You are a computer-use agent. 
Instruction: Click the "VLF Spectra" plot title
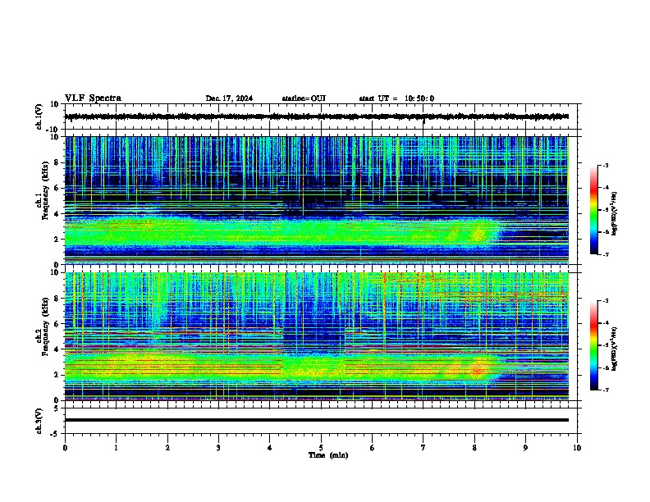coord(93,98)
